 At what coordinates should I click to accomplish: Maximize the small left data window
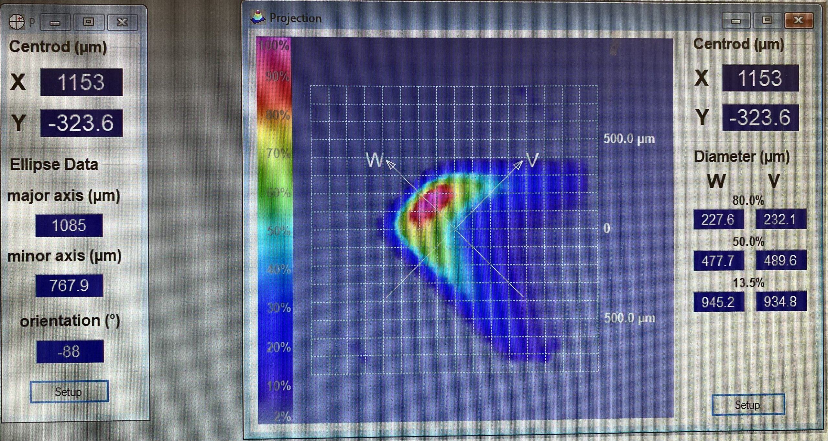click(x=89, y=22)
